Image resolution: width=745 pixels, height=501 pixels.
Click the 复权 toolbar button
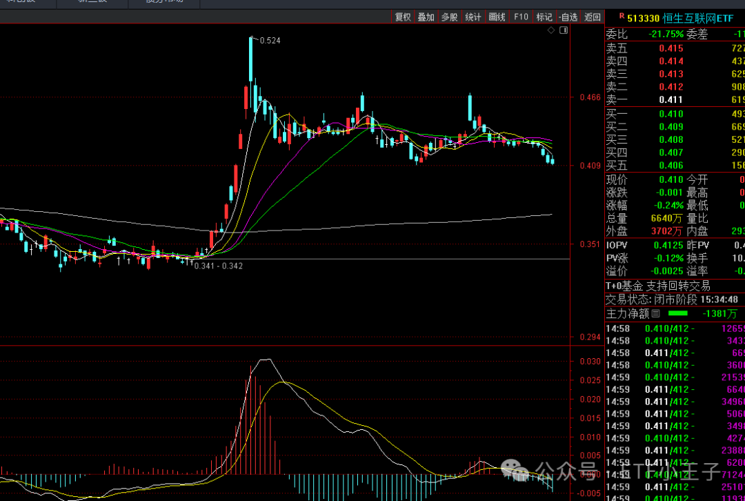coord(403,17)
